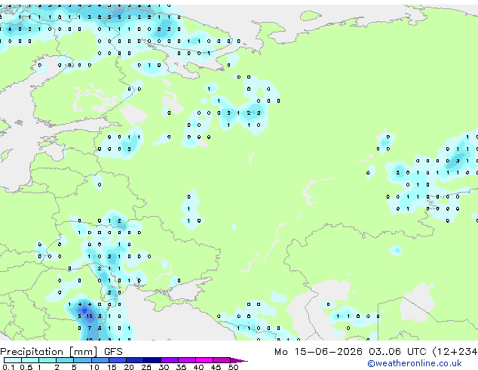Select the 30–35 mm violet legend swatch
This screenshot has width=478, height=370.
[169, 360]
